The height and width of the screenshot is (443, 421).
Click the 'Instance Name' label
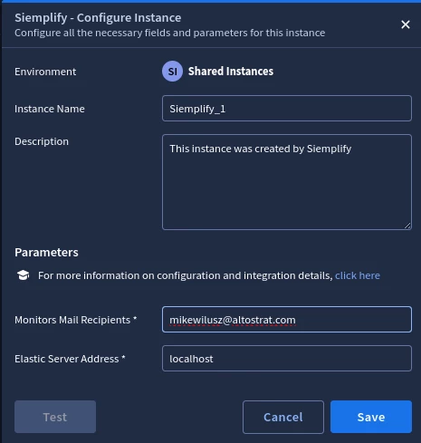[50, 109]
